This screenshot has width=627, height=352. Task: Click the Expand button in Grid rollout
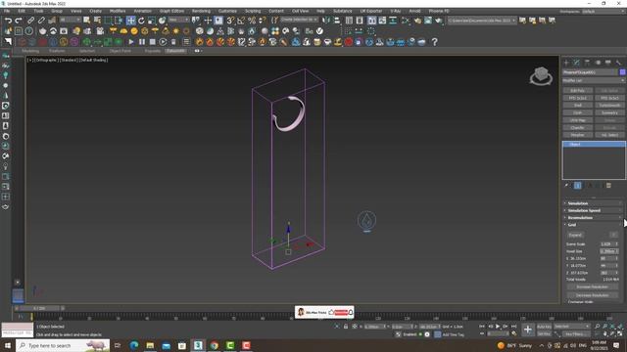pyautogui.click(x=575, y=235)
